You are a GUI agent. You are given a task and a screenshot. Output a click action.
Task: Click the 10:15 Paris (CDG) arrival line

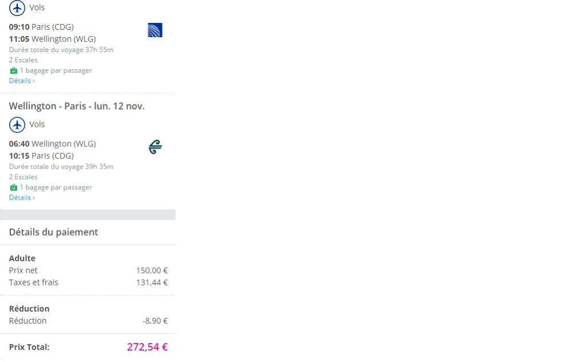[41, 156]
